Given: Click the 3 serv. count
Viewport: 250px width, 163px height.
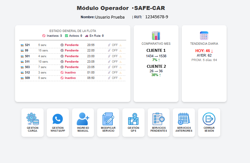Looking at the screenshot, I should click(42, 73).
